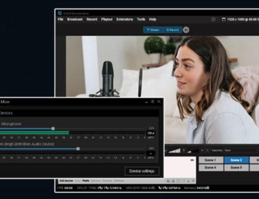Adjust the Microphone volume slider handle

[53, 129]
